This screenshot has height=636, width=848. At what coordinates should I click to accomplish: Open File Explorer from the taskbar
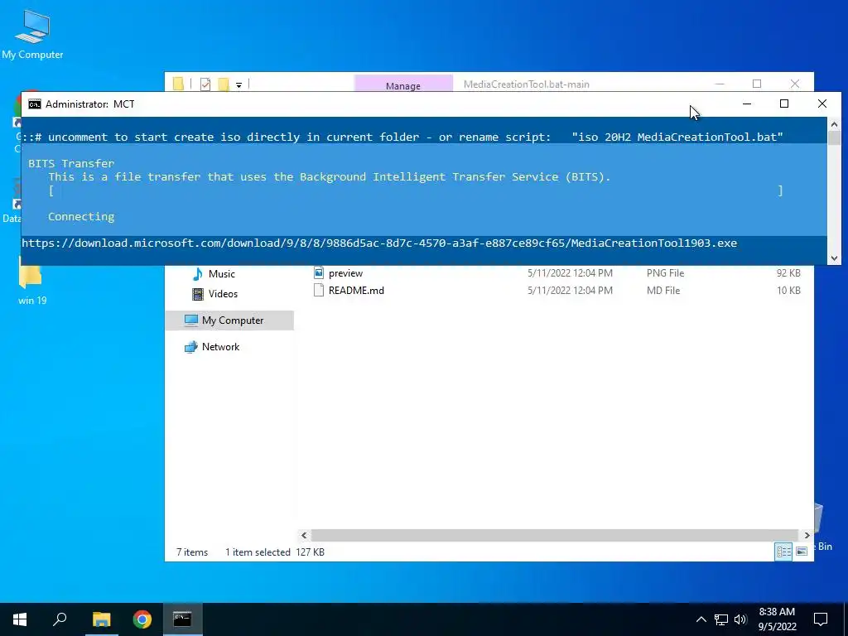click(101, 619)
